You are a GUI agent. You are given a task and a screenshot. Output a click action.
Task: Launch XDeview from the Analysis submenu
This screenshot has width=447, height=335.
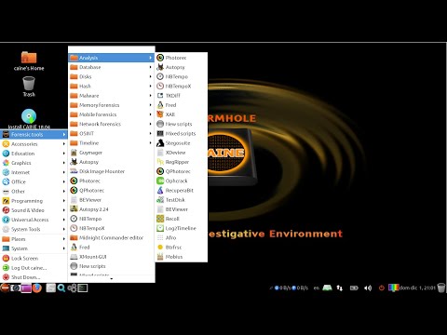point(182,153)
